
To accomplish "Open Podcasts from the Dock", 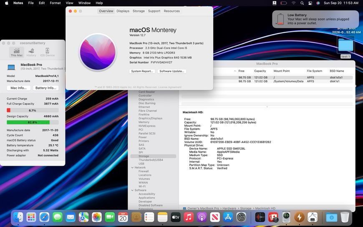I will coord(202,217).
